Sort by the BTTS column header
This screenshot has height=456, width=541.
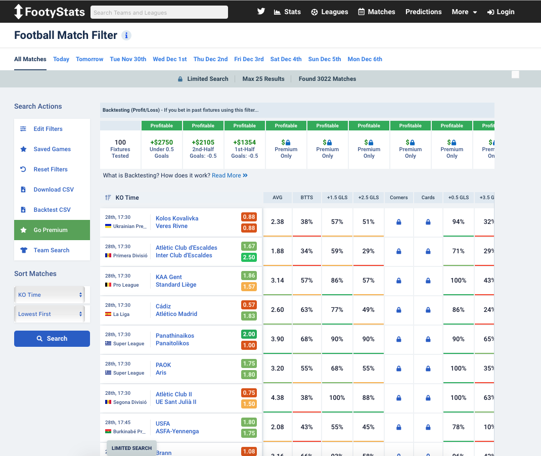click(x=307, y=197)
